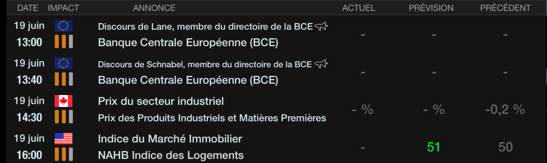Viewport: 547px width, 163px height.
Task: Sort by the IMPACT column header
Action: click(x=64, y=8)
